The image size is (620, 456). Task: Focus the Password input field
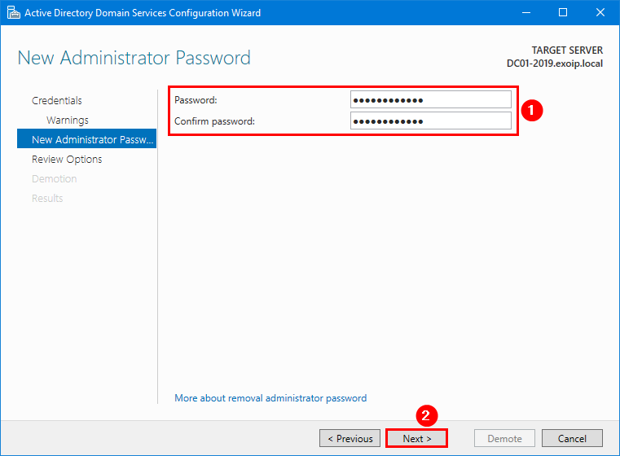click(431, 99)
